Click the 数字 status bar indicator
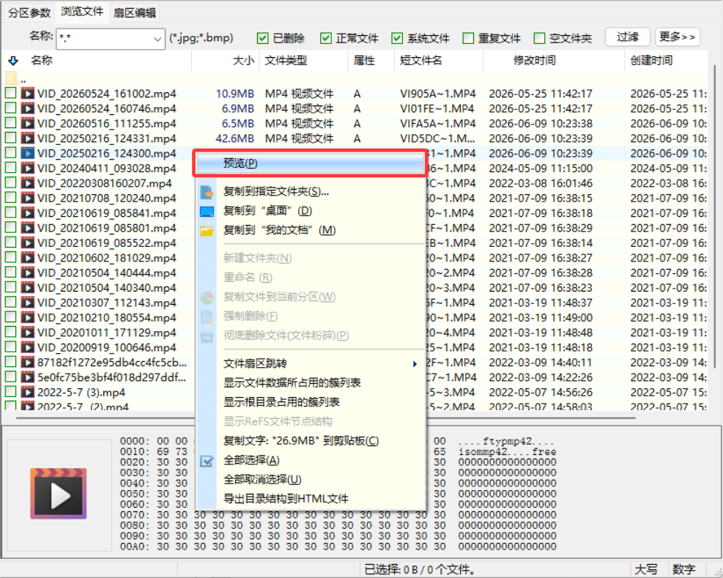Screen dimensions: 723x578 tap(683, 569)
